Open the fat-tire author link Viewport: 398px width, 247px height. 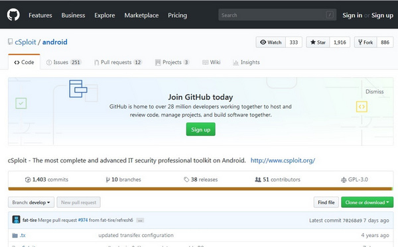pyautogui.click(x=29, y=220)
